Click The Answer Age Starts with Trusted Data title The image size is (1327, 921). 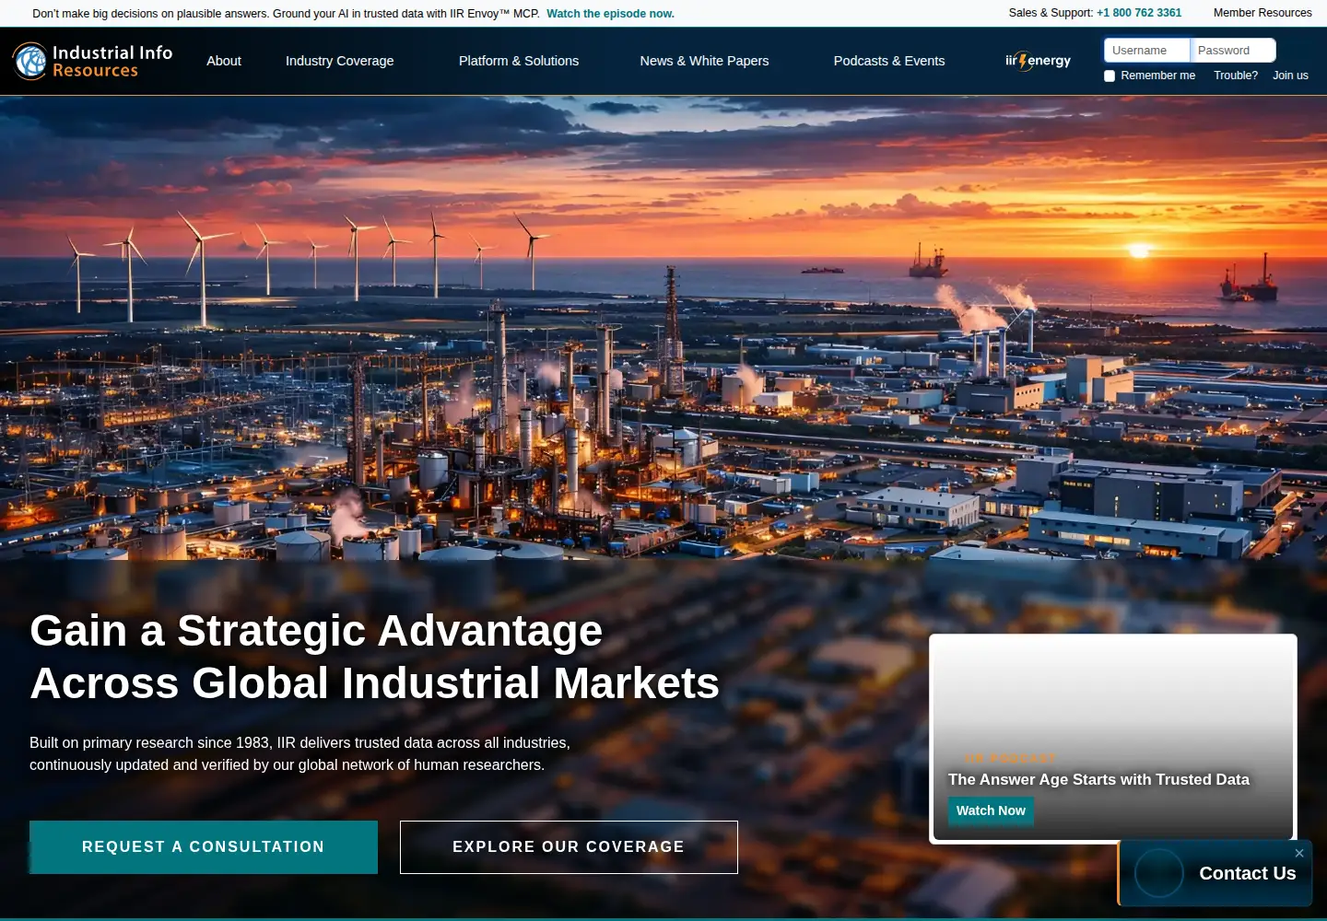coord(1098,779)
